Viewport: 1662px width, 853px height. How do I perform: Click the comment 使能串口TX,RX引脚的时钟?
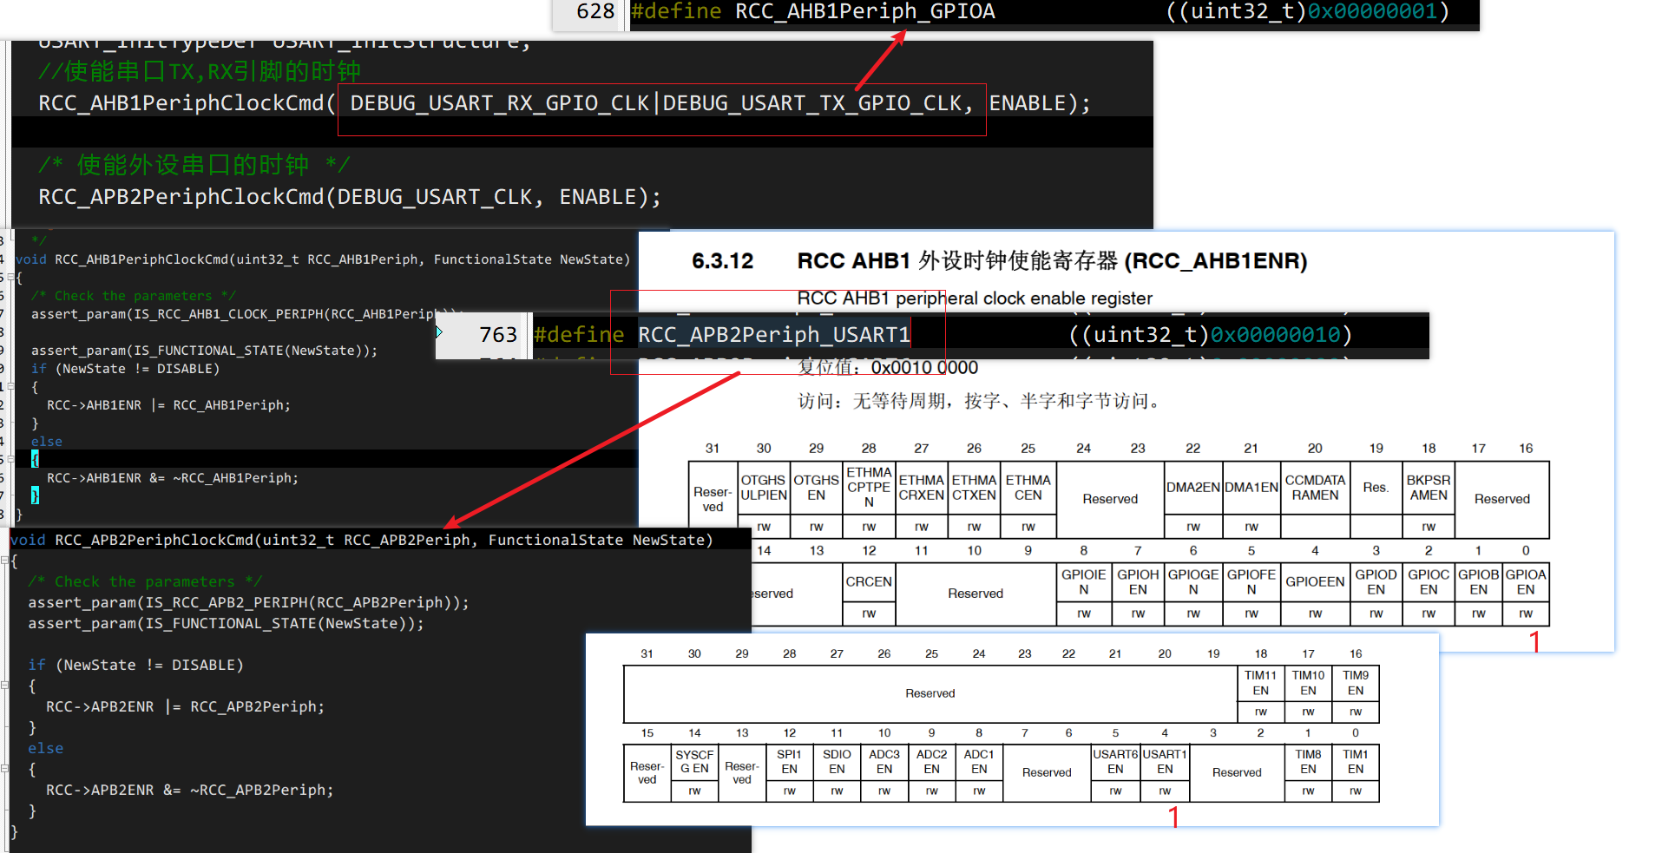click(x=199, y=71)
